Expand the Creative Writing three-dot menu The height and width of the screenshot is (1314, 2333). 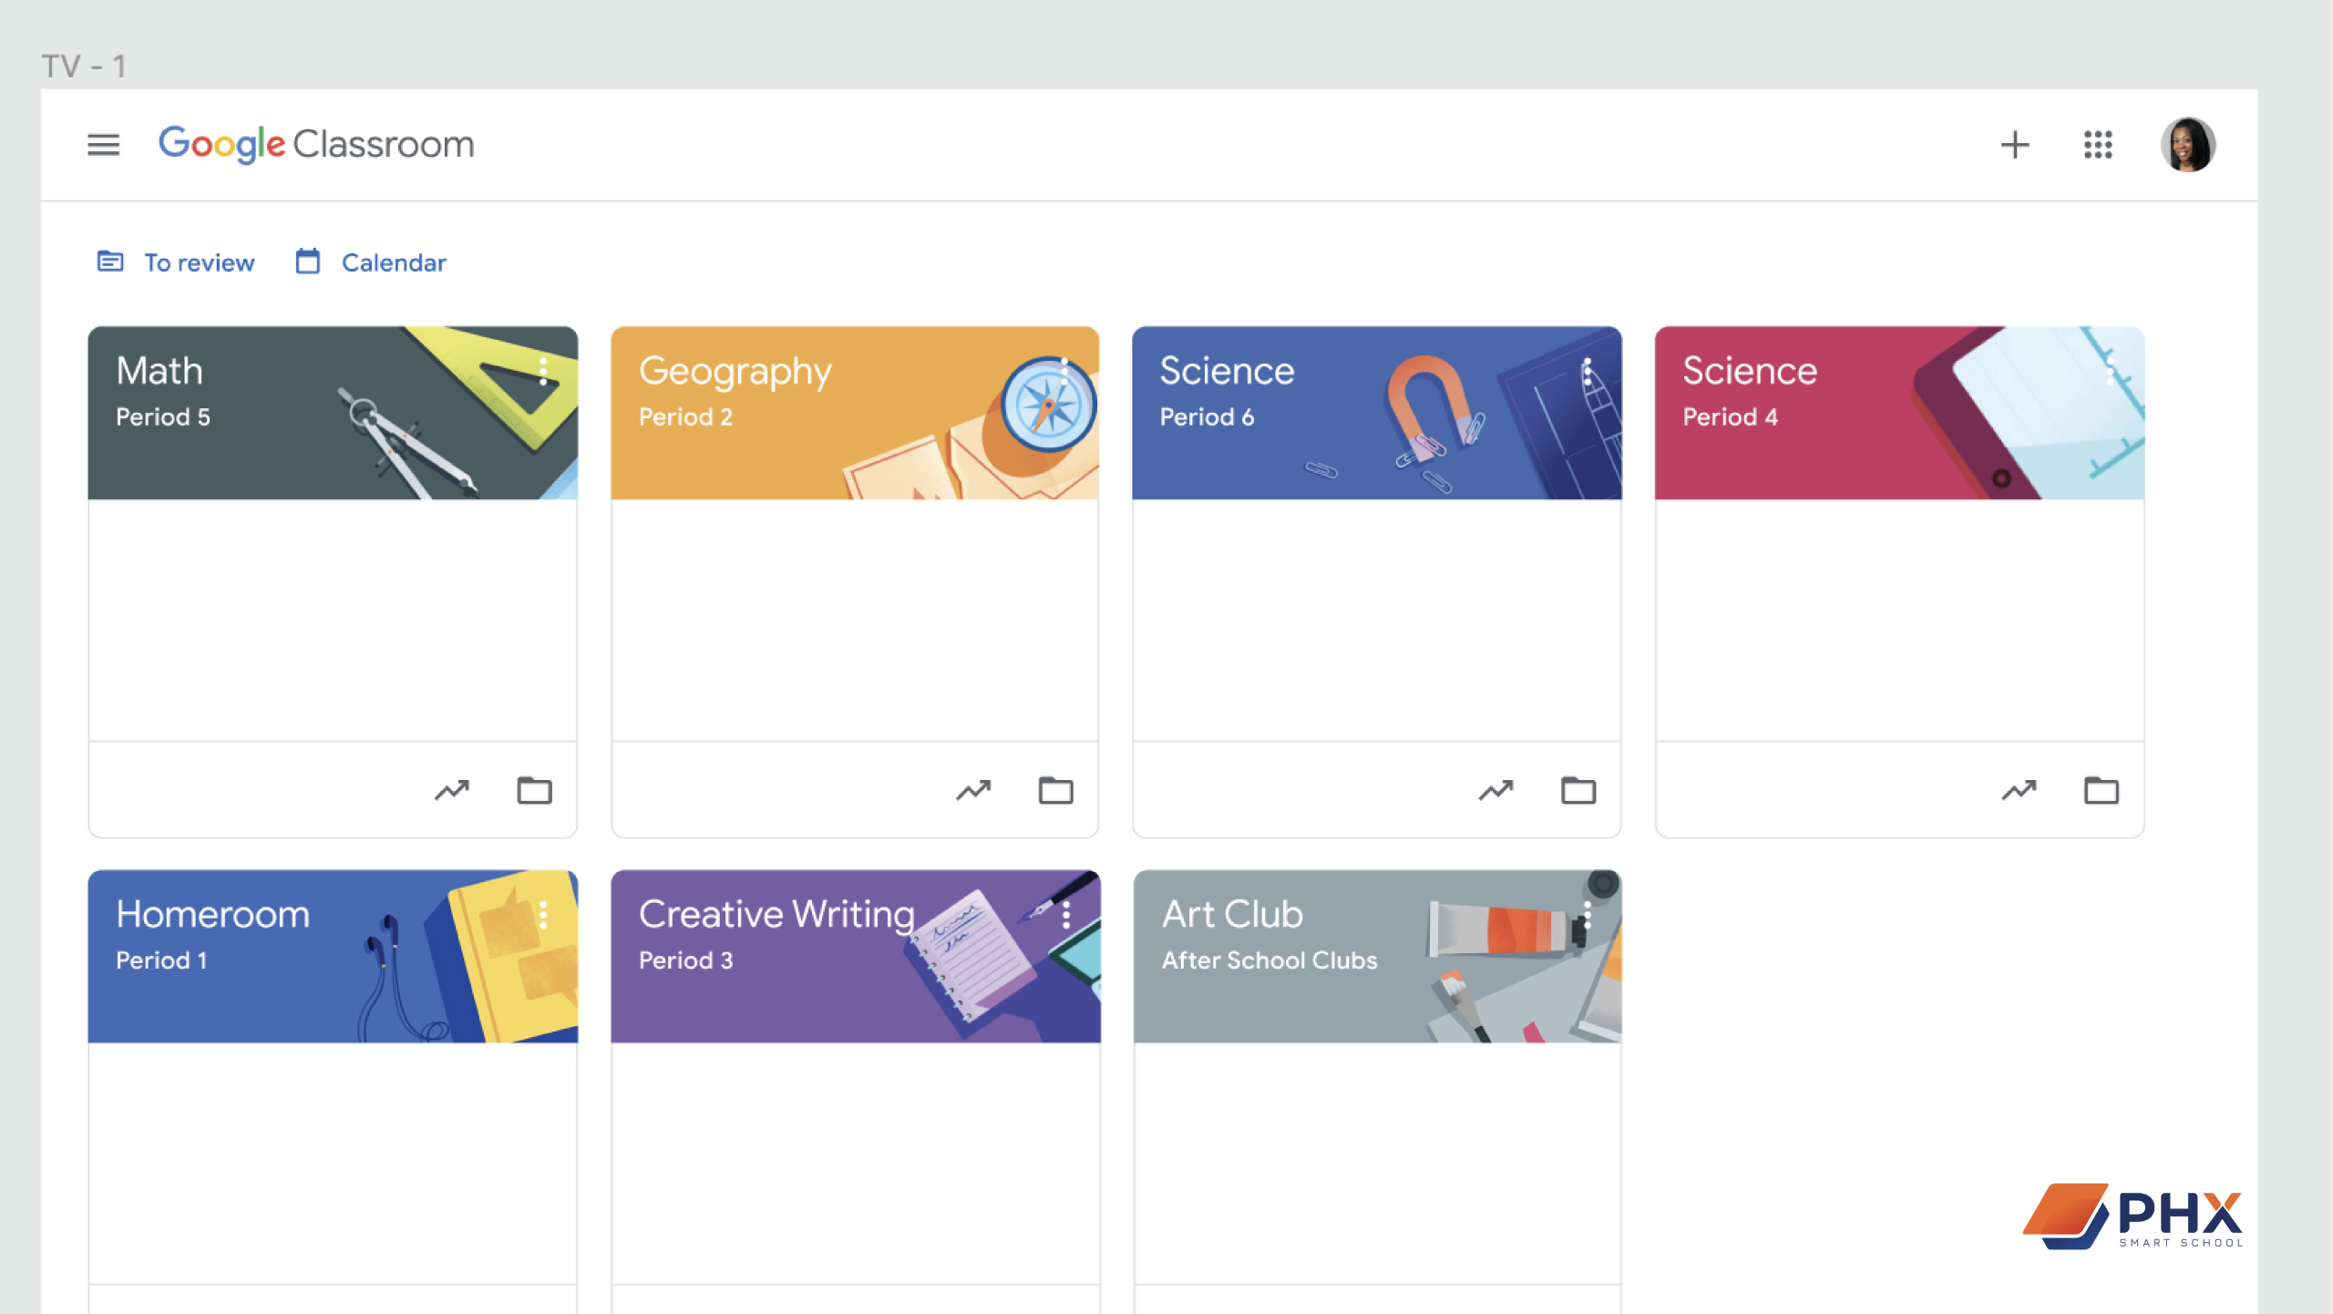(1065, 914)
